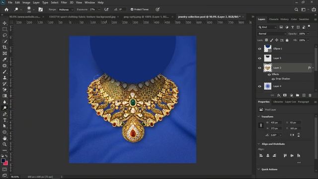Select the Move tool
Screen dimensions: 318x179
(4, 23)
